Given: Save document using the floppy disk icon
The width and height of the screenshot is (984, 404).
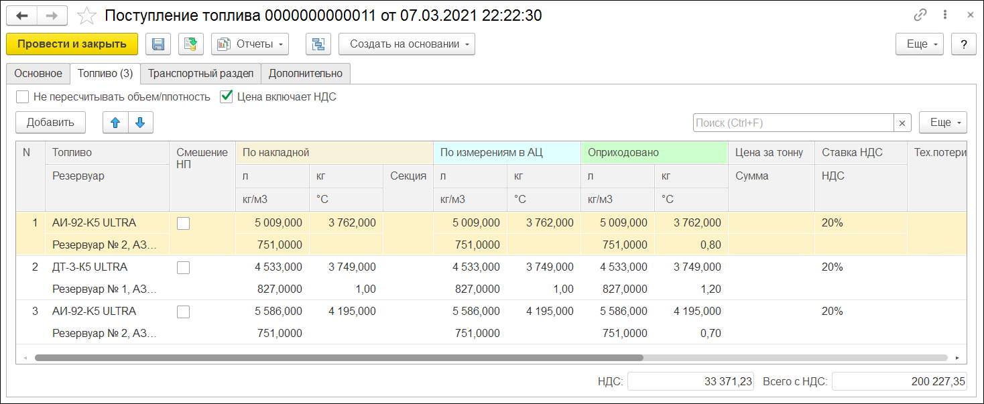Looking at the screenshot, I should click(x=158, y=44).
